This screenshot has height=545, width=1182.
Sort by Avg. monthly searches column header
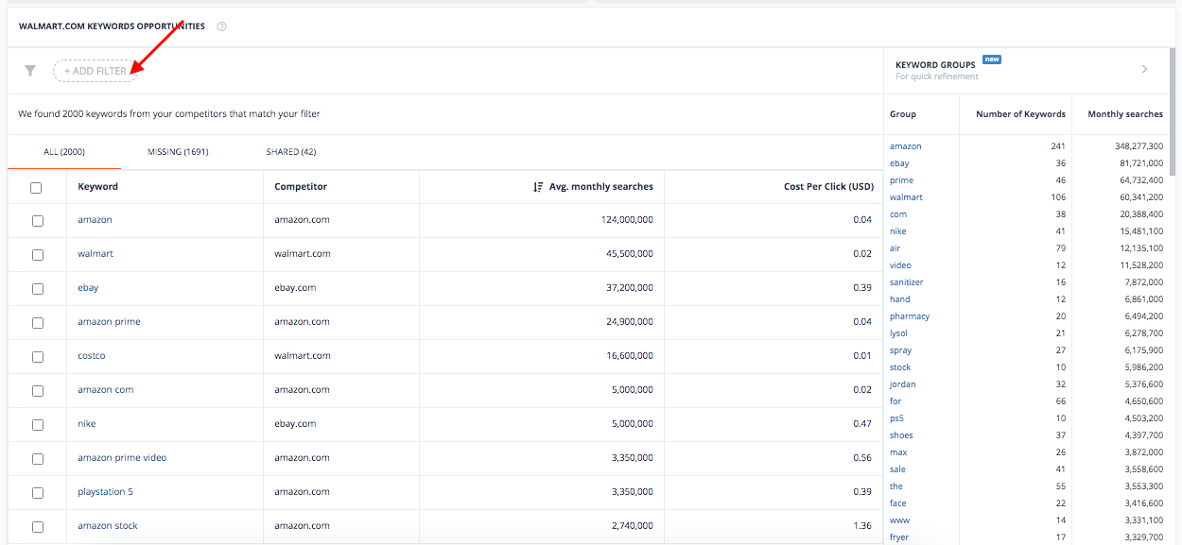(601, 187)
